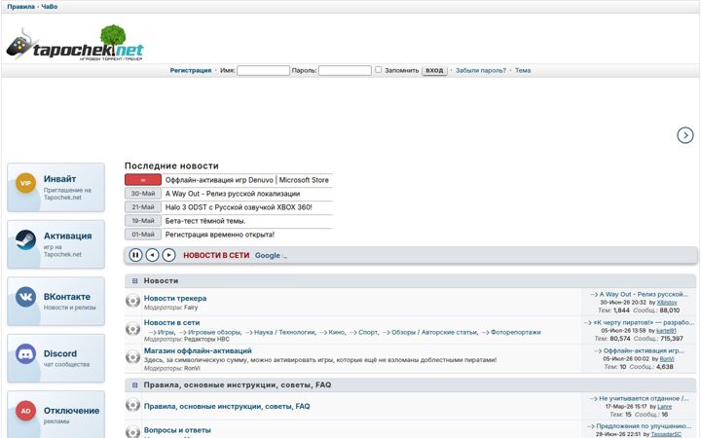
Task: Go to next ticker news item
Action: point(168,255)
